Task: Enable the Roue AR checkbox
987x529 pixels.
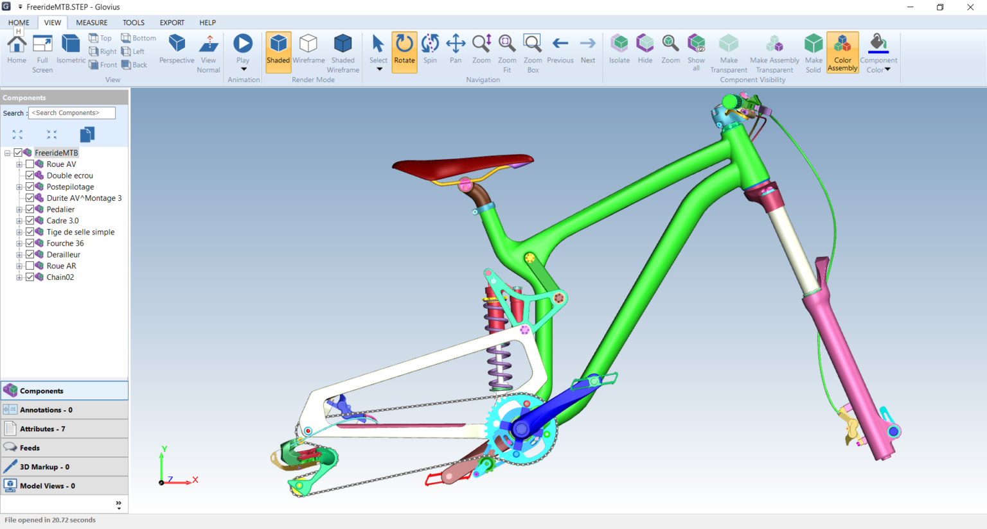Action: (30, 266)
